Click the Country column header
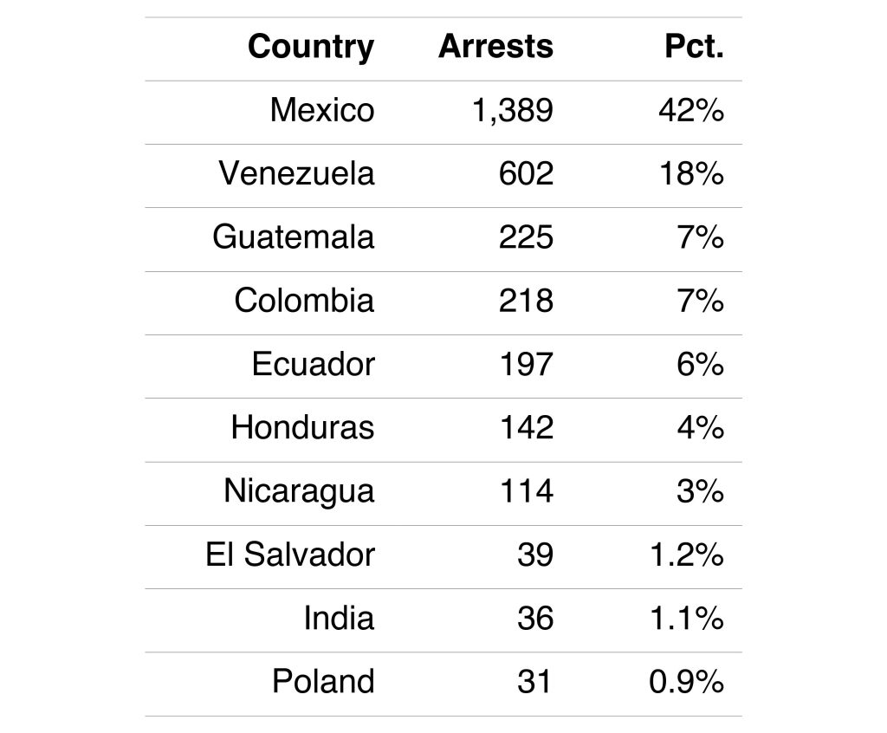 point(311,47)
